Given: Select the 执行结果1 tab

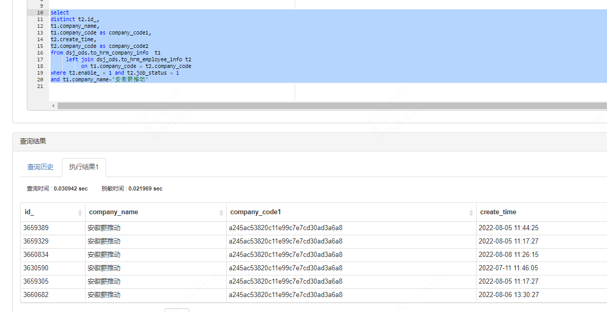Looking at the screenshot, I should click(83, 167).
